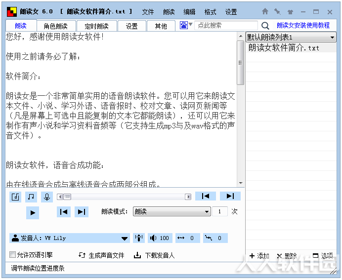This screenshot has width=342, height=280.
Task: Click 下载发音人 download button
Action: click(154, 255)
